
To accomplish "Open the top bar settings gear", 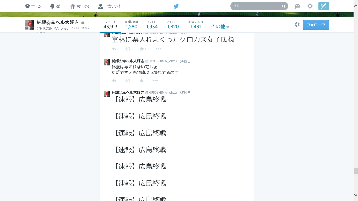I will [x=310, y=6].
